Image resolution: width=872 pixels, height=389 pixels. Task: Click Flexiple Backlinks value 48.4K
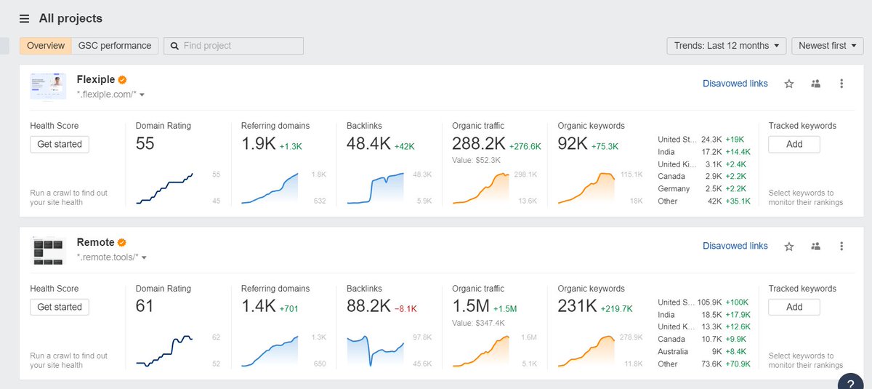[x=368, y=144]
